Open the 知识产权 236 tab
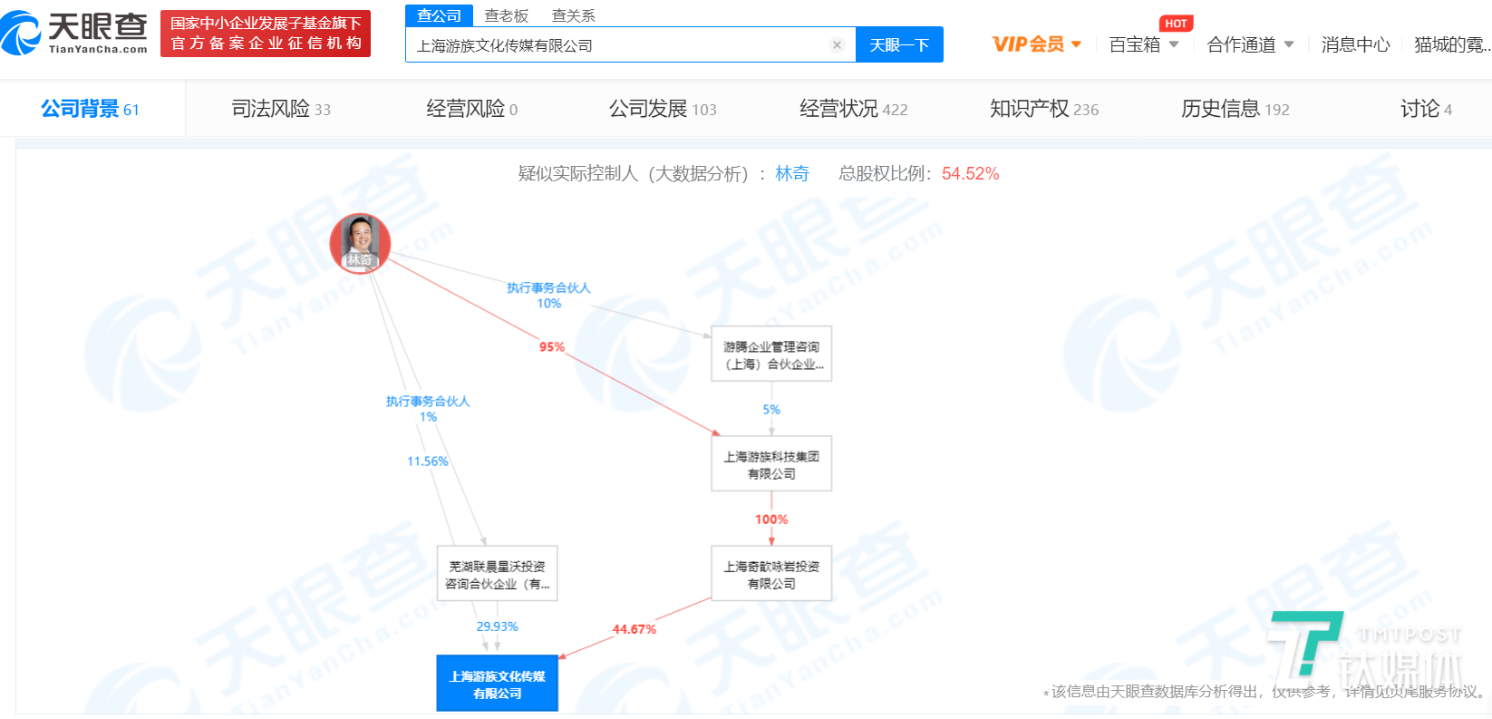Screen dimensions: 1492x719 tap(1044, 109)
